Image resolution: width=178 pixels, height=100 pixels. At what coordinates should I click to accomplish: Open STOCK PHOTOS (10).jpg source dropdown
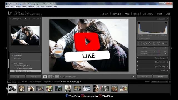[81, 82]
